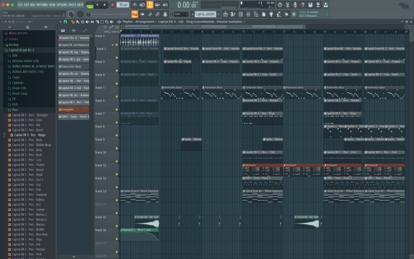The height and width of the screenshot is (259, 414).
Task: Select the playlist Mute tool icon
Action: 87,22
